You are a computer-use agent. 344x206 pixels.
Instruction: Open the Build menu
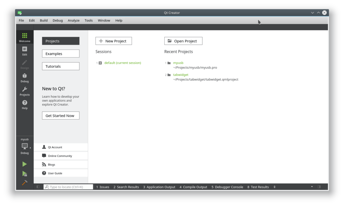pyautogui.click(x=44, y=20)
